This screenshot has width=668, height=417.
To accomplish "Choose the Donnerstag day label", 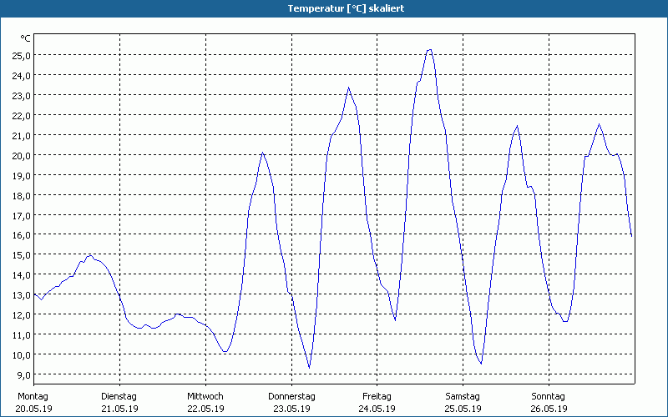I will tap(291, 396).
